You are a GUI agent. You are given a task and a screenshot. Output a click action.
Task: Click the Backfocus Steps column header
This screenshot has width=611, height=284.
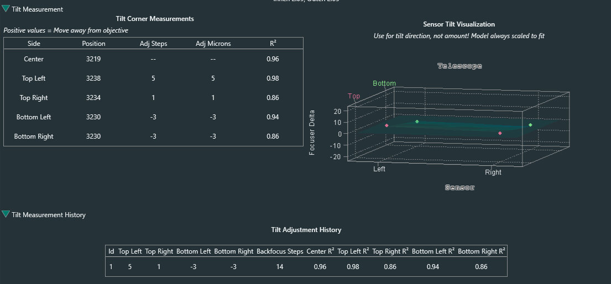(280, 251)
